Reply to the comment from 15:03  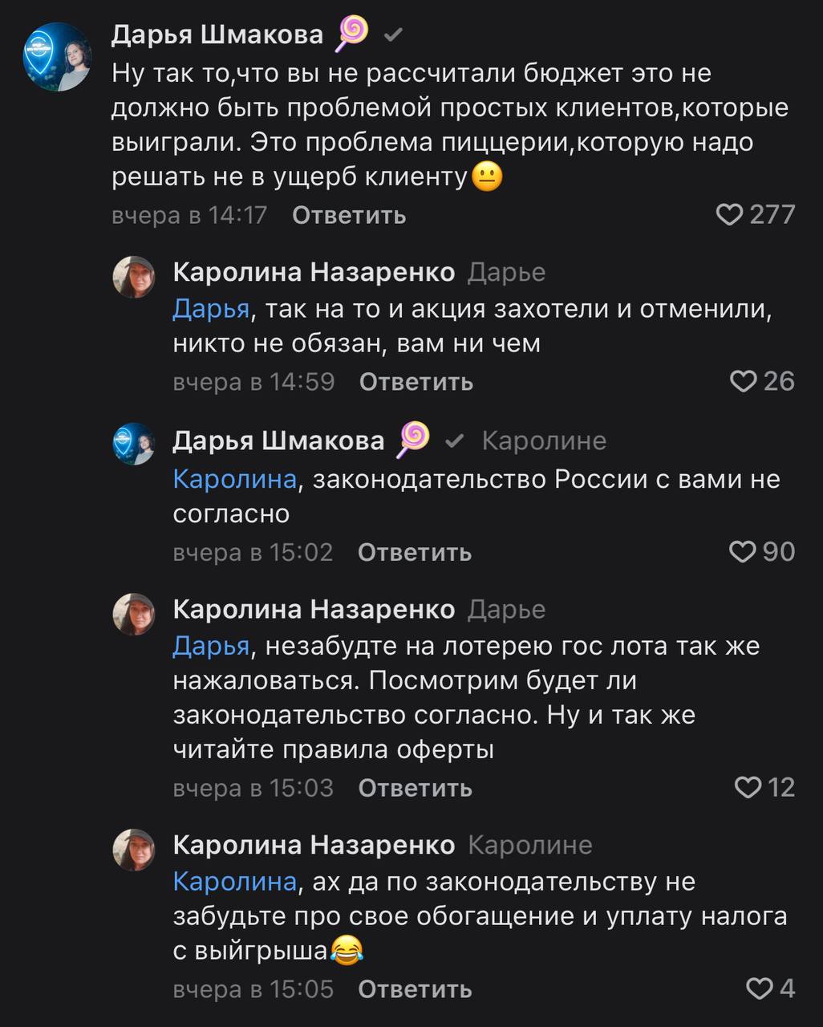[415, 789]
